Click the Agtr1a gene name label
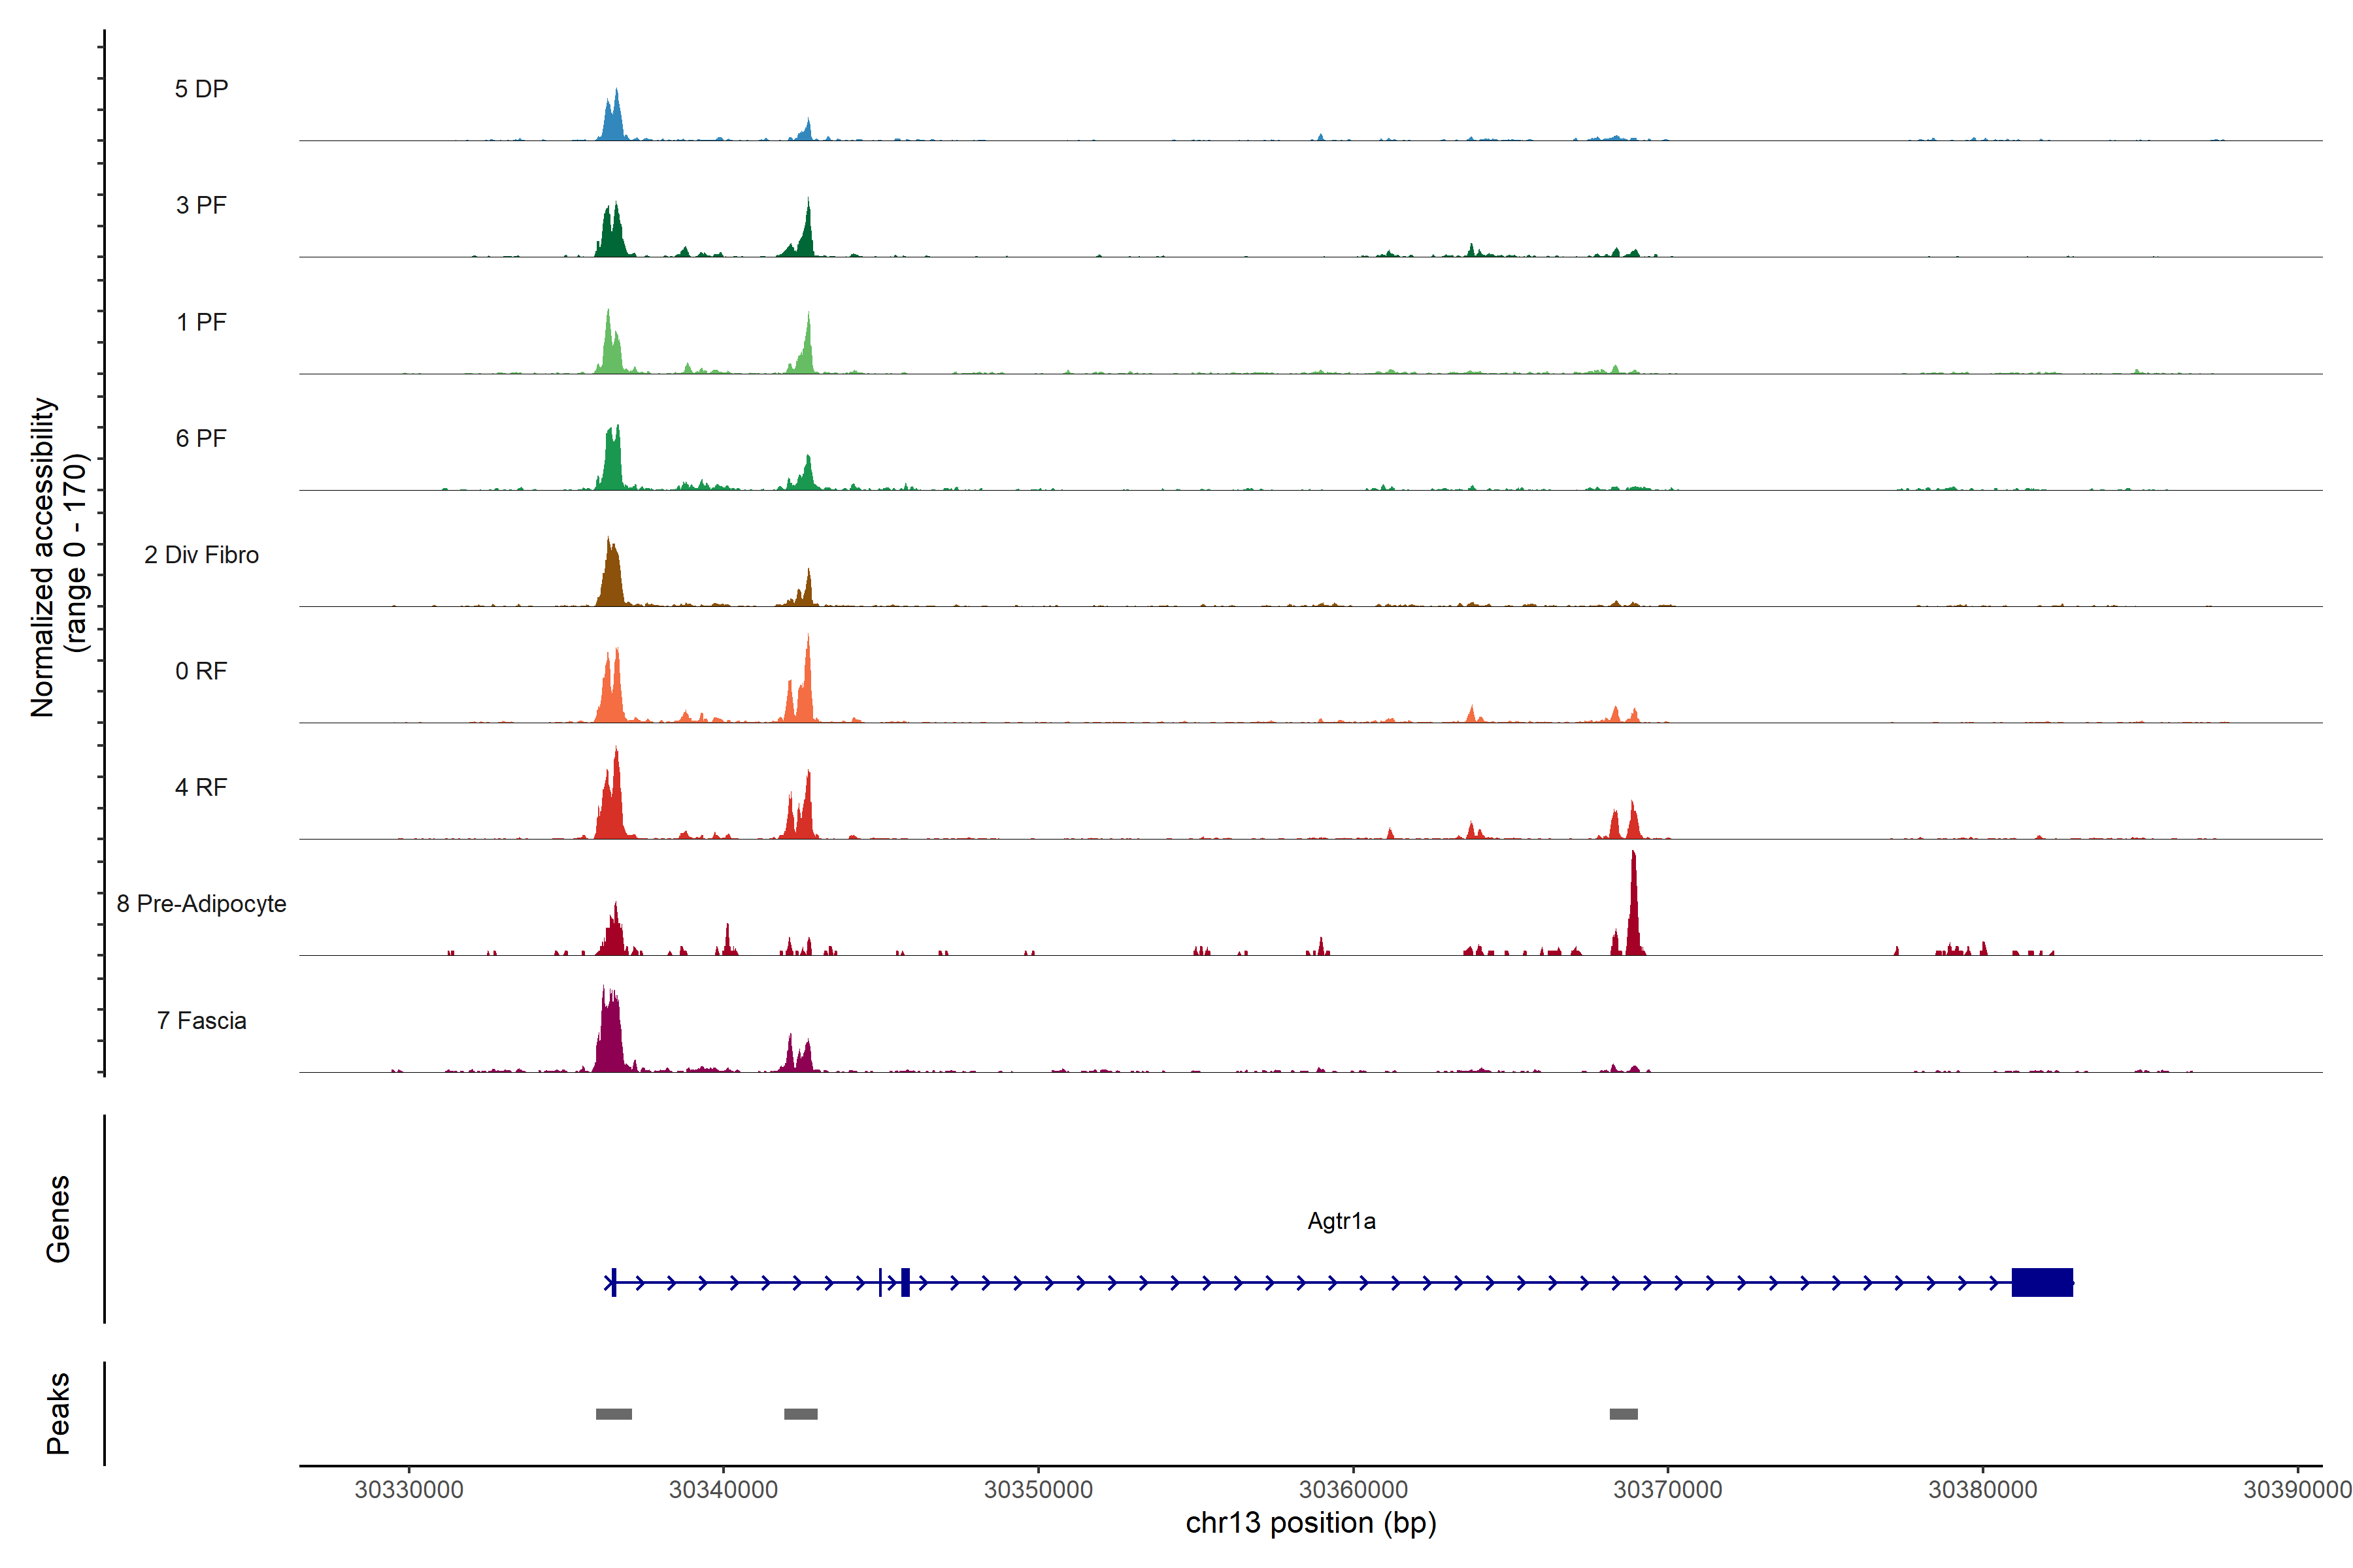 (x=1341, y=1221)
